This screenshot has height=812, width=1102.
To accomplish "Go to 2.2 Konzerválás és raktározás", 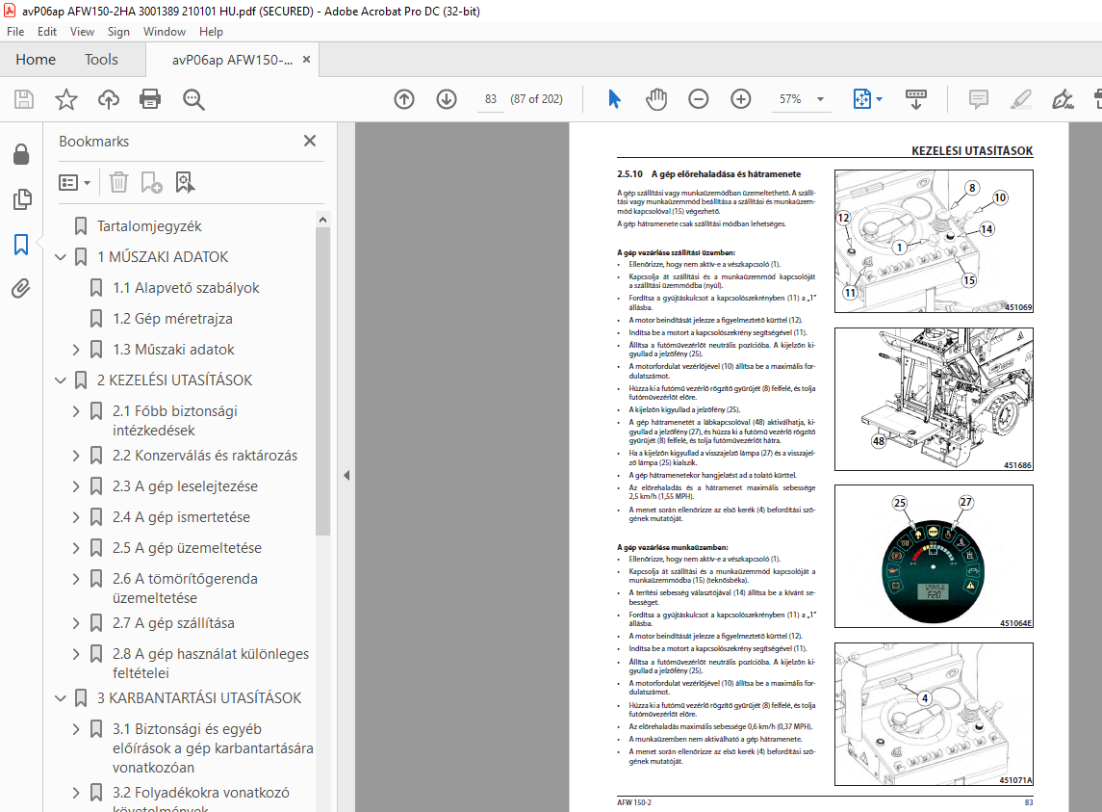I will [204, 456].
